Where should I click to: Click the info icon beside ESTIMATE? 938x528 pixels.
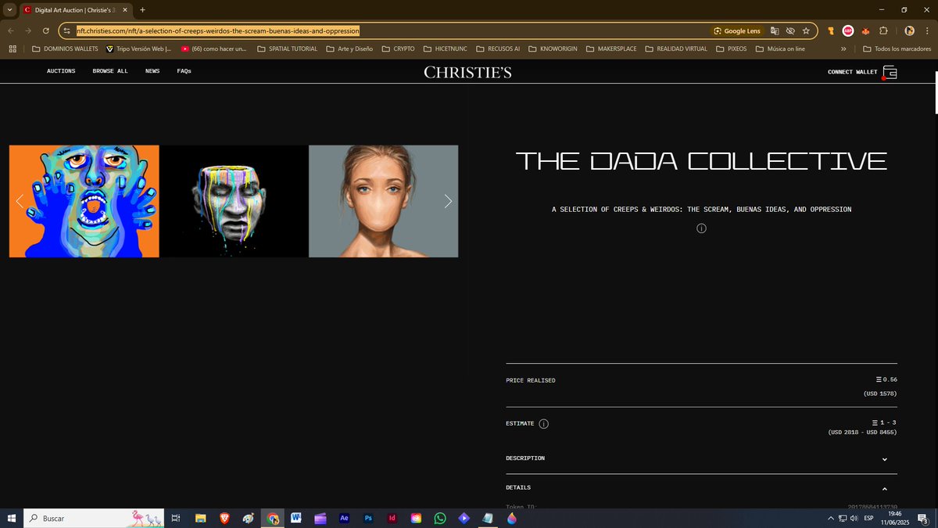543,424
